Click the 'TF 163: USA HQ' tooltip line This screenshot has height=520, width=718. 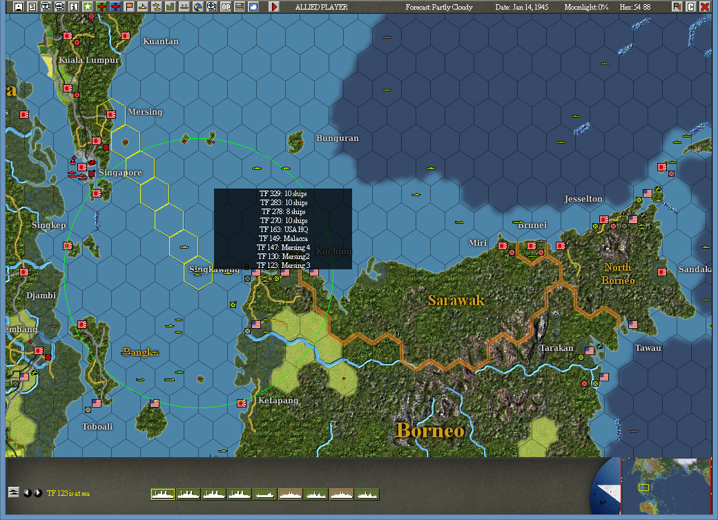(x=284, y=229)
